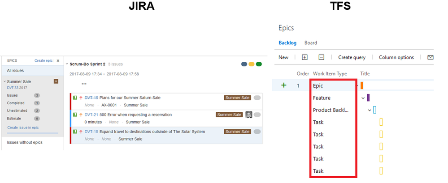
Task: Click the Unestimated count badge 2
Action: pyautogui.click(x=37, y=111)
